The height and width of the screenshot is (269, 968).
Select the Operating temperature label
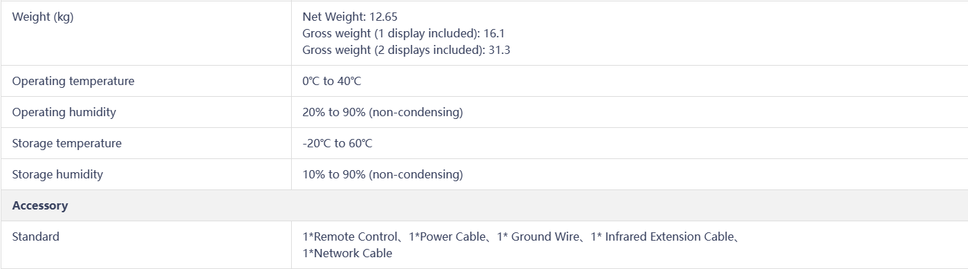point(73,81)
